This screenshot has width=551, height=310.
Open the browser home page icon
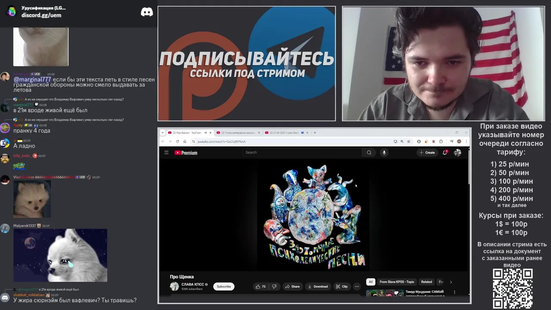point(185,141)
